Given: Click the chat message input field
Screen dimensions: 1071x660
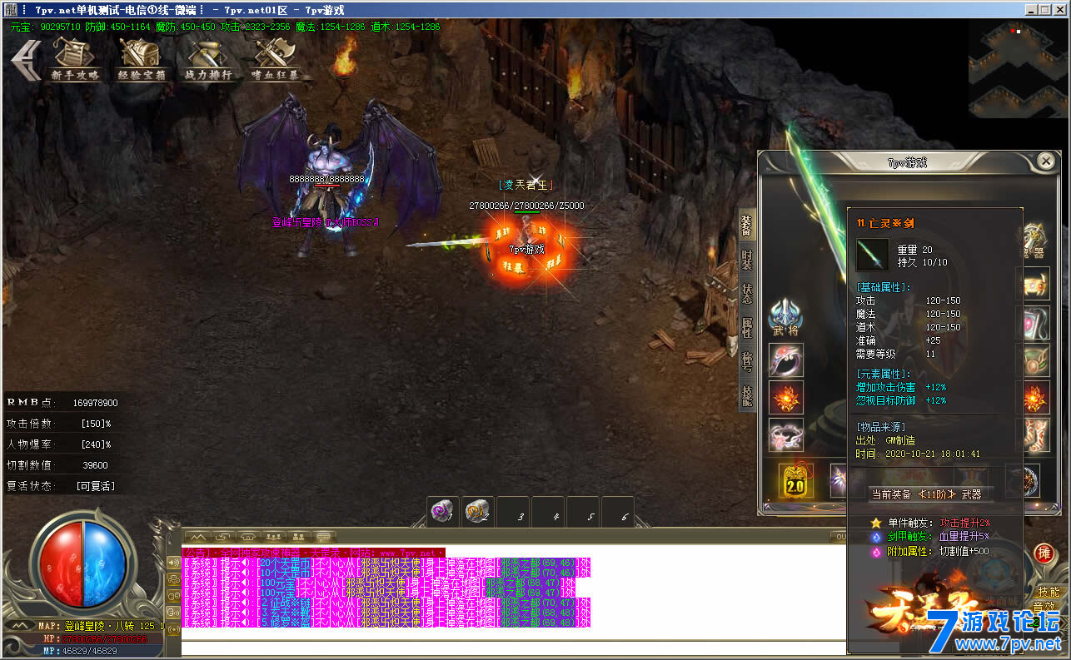Looking at the screenshot, I should pyautogui.click(x=514, y=648).
